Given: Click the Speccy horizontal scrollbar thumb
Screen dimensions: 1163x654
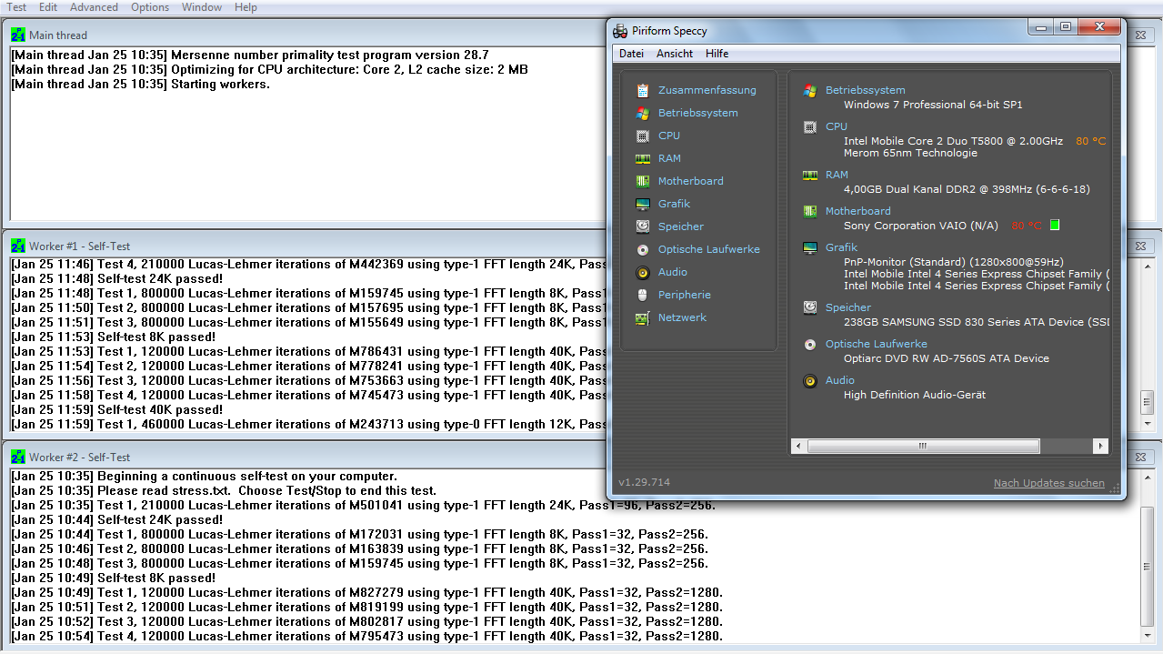Looking at the screenshot, I should point(922,446).
